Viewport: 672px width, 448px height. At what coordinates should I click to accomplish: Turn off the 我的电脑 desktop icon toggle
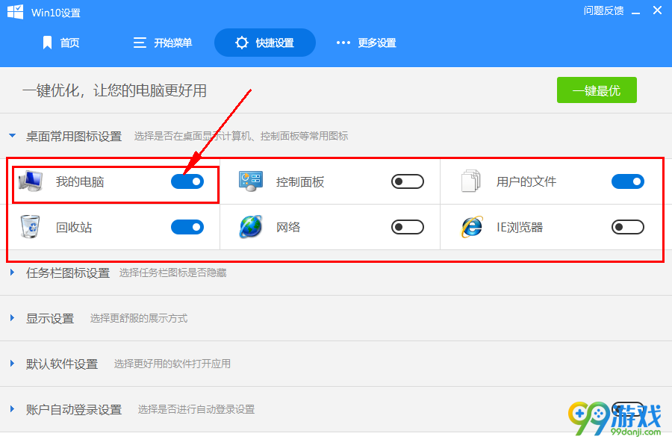[187, 181]
